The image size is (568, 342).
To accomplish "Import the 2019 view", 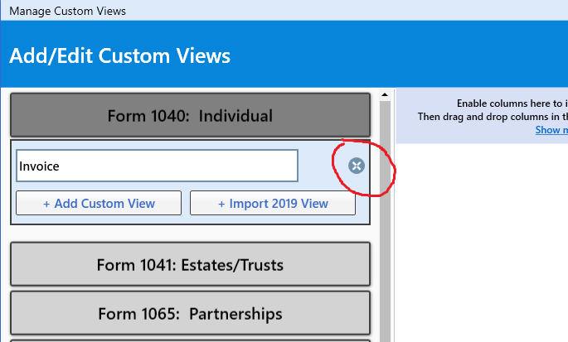I will coord(273,204).
